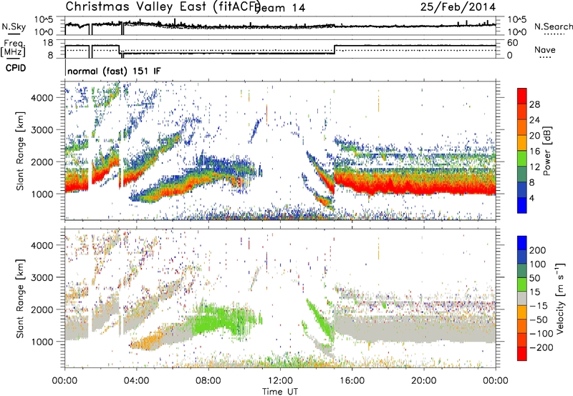Click the '12' power color bar label
This screenshot has height=396, width=573.
(534, 167)
